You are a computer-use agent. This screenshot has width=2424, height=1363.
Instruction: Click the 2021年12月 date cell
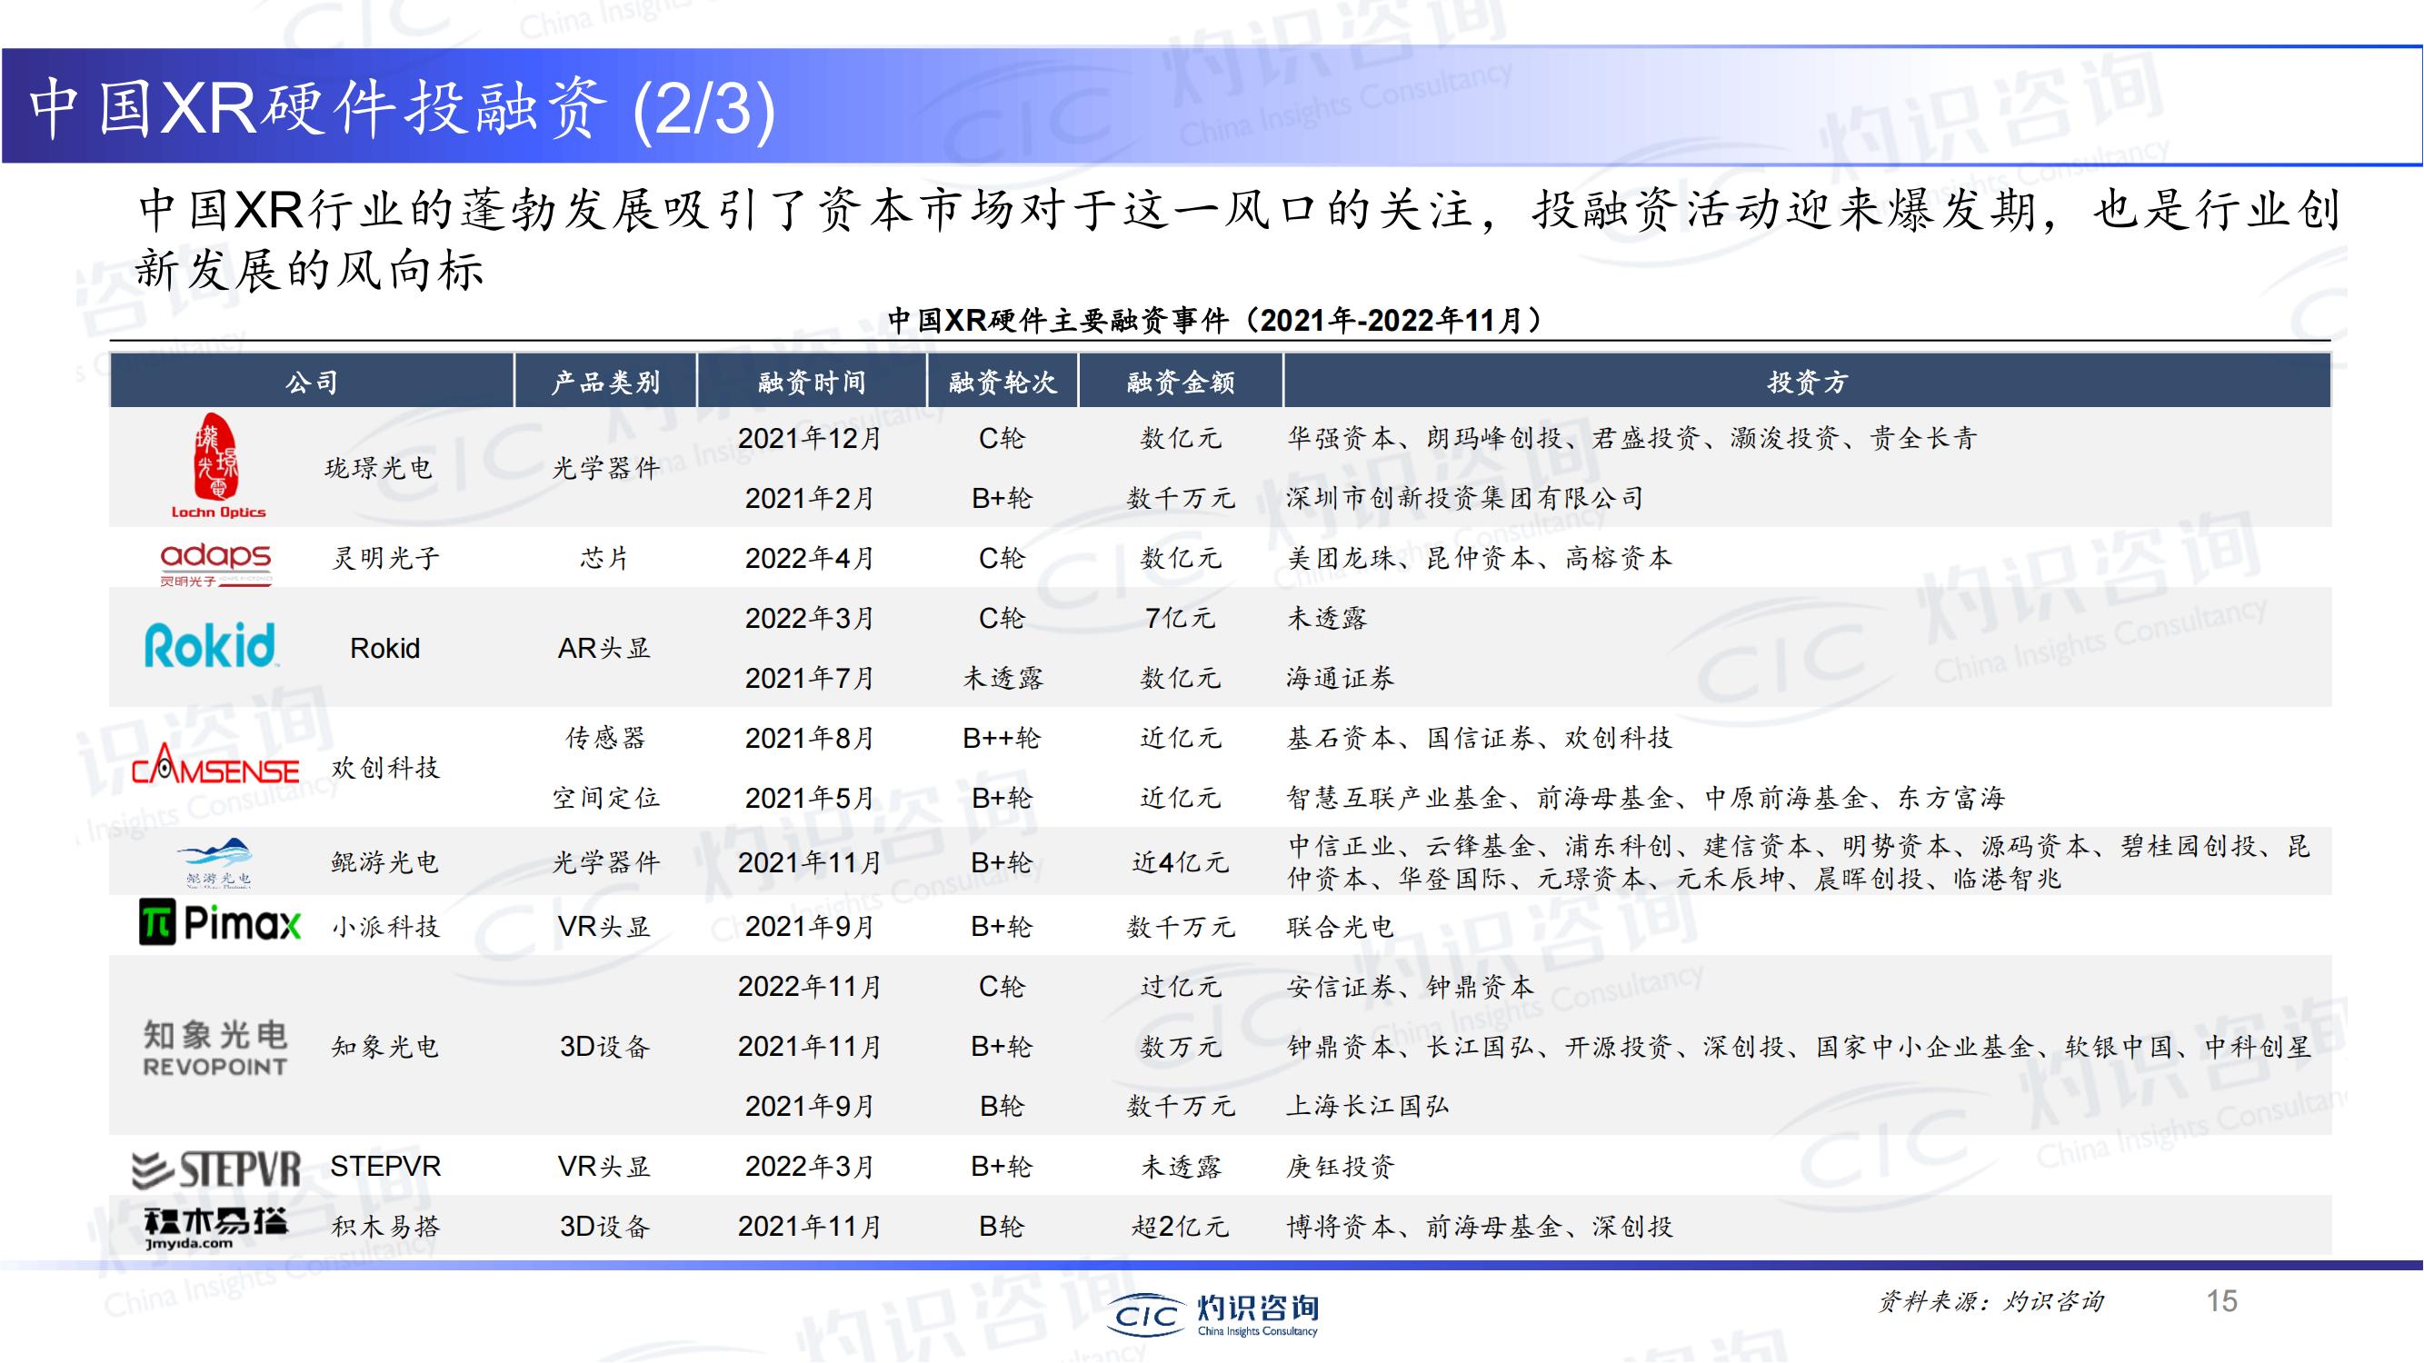810,437
